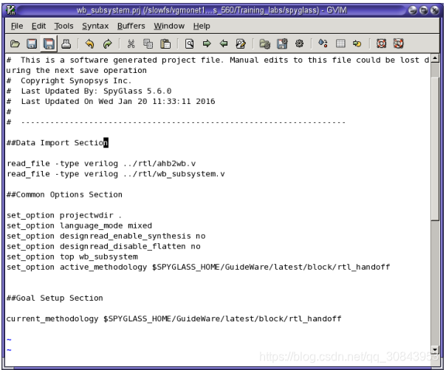The height and width of the screenshot is (370, 446).
Task: Click the Load Session icon
Action: pyautogui.click(x=264, y=44)
